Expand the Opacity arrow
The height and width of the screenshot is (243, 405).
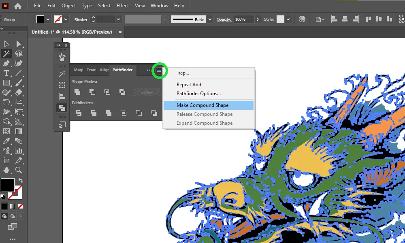(x=258, y=19)
